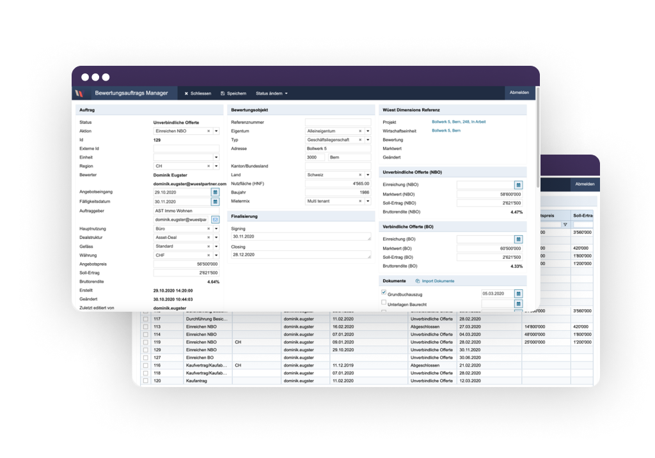Select row 127 checkbox in background list
The height and width of the screenshot is (458, 655).
[145, 358]
